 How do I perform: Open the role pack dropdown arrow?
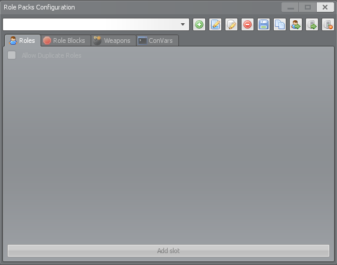tap(183, 24)
